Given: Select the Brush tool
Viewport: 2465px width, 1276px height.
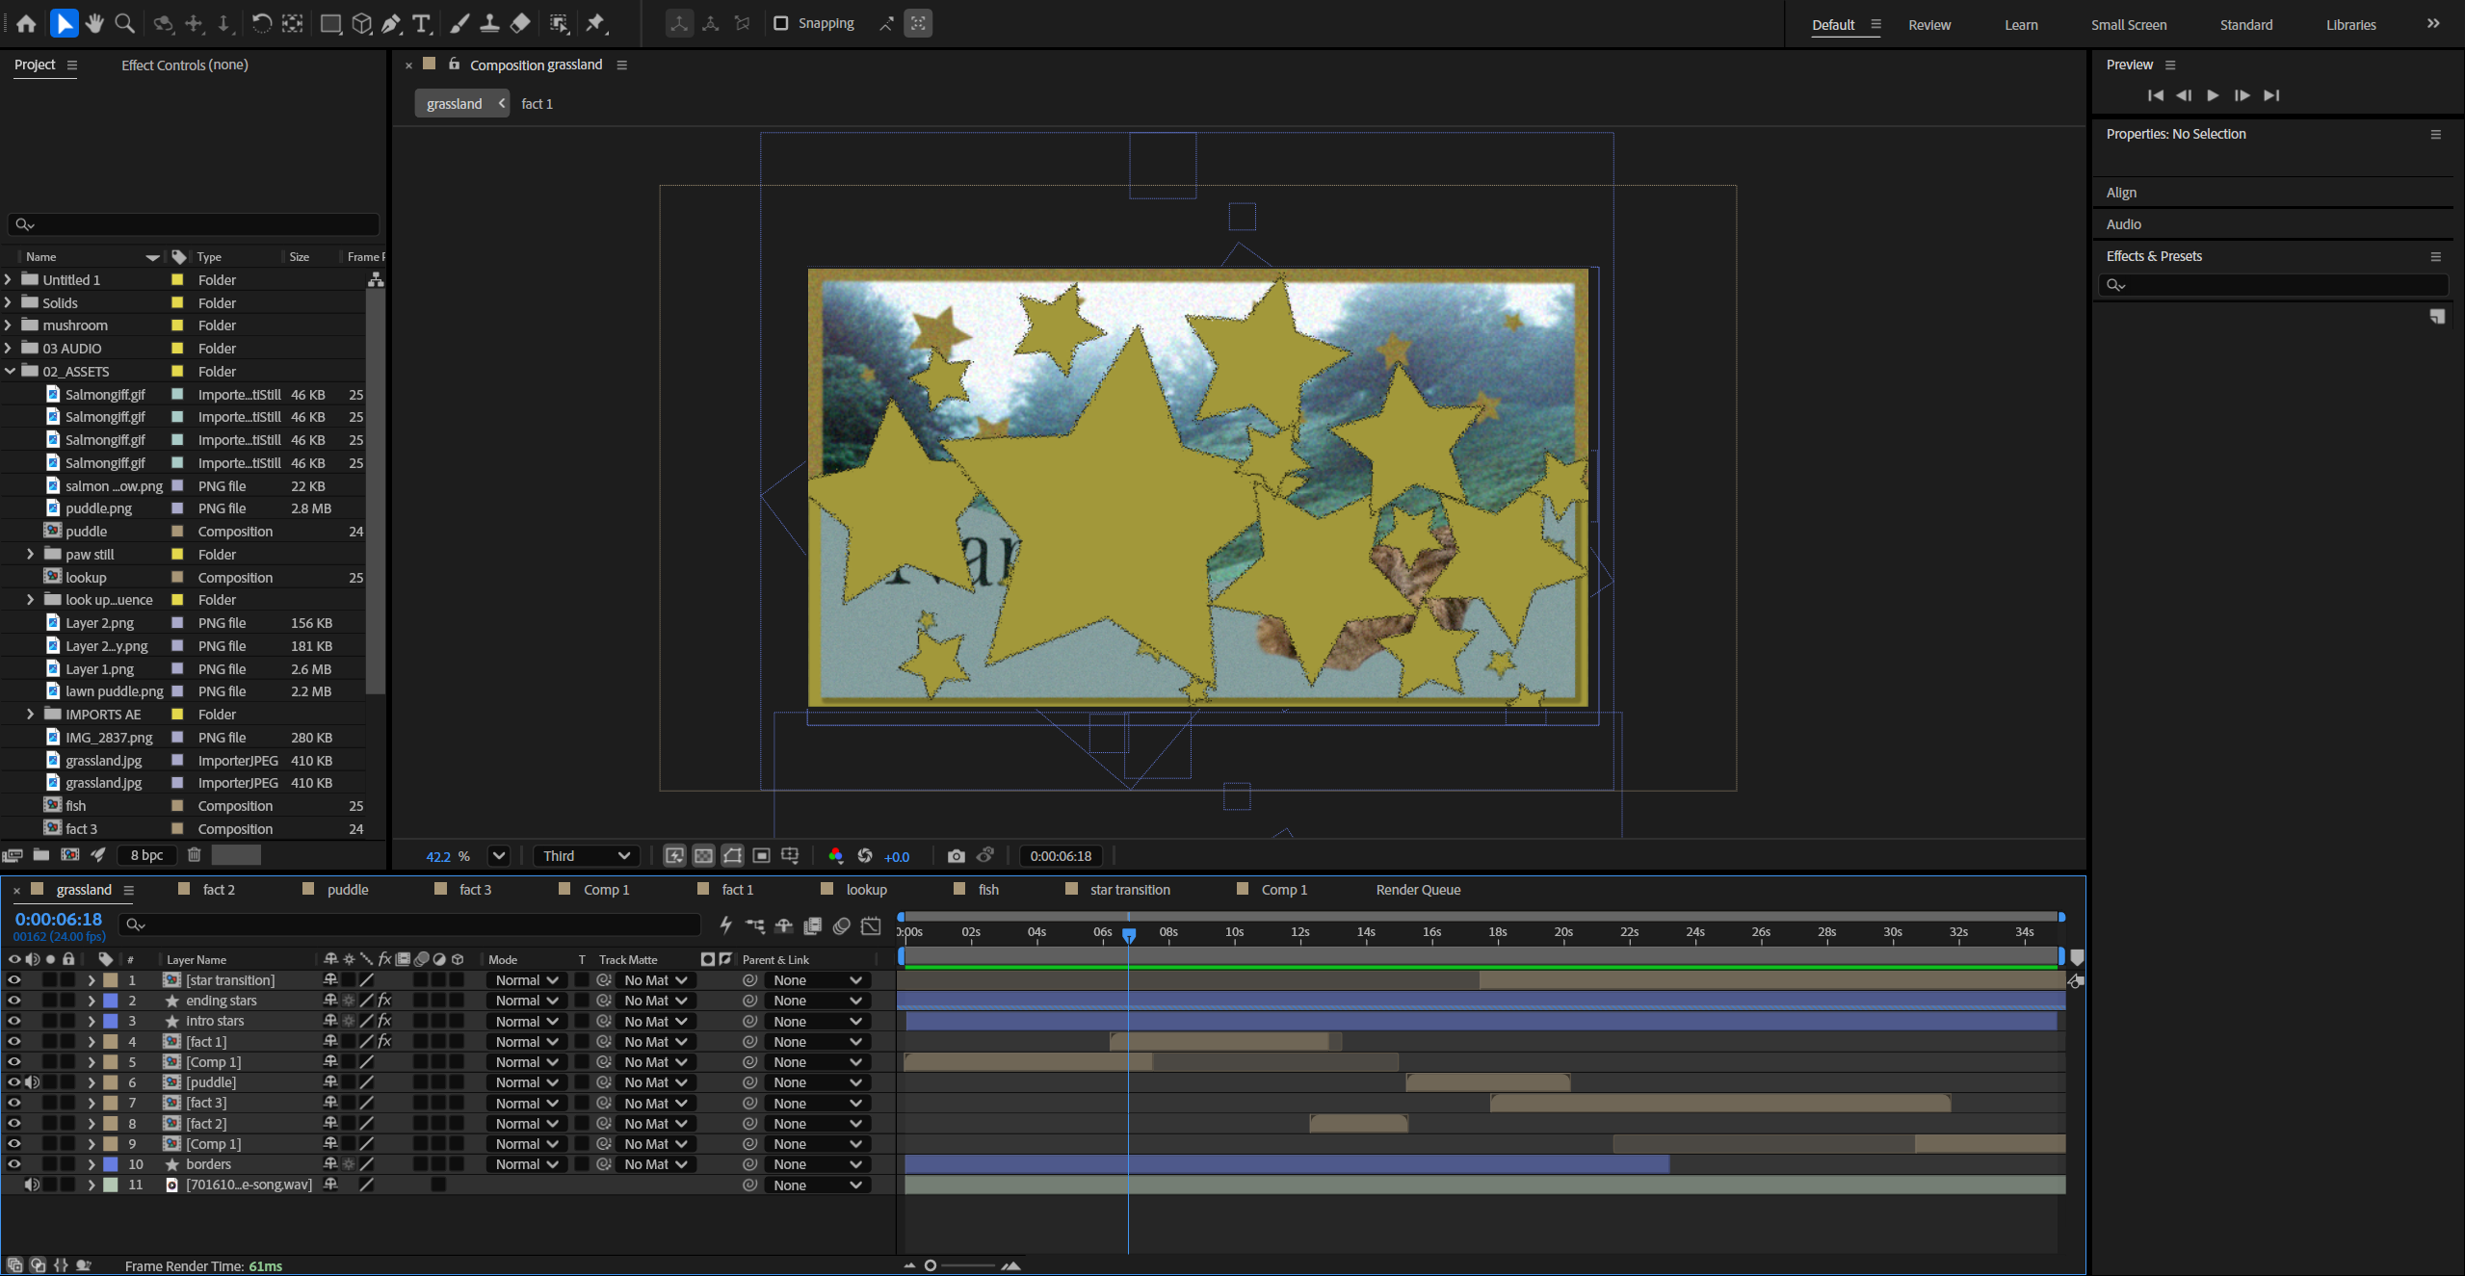Looking at the screenshot, I should point(459,23).
